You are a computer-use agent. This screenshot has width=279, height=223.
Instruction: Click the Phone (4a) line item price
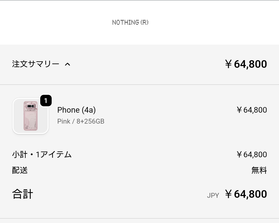(252, 110)
